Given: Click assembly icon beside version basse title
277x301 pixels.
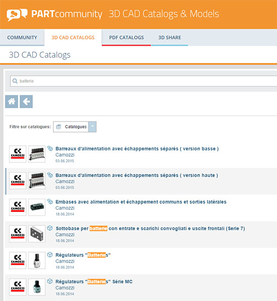Looking at the screenshot, I should (50, 148).
